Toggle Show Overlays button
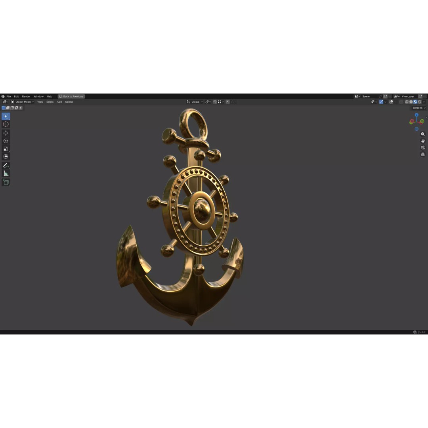Viewport: 428px width, 428px height. [391, 102]
